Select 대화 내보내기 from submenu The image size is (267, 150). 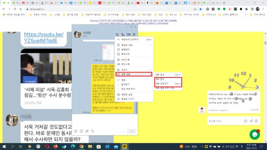168,84
